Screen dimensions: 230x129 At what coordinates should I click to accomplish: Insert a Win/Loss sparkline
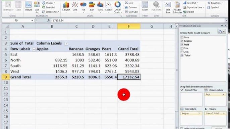(131, 12)
